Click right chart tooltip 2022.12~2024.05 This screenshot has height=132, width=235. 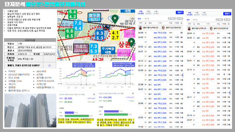pyautogui.click(x=124, y=65)
